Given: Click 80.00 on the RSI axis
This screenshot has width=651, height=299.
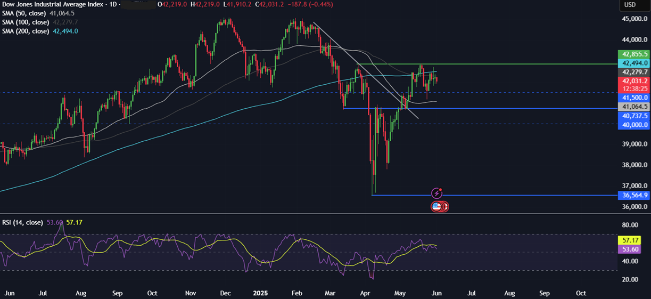Looking at the screenshot, I should pos(630,225).
